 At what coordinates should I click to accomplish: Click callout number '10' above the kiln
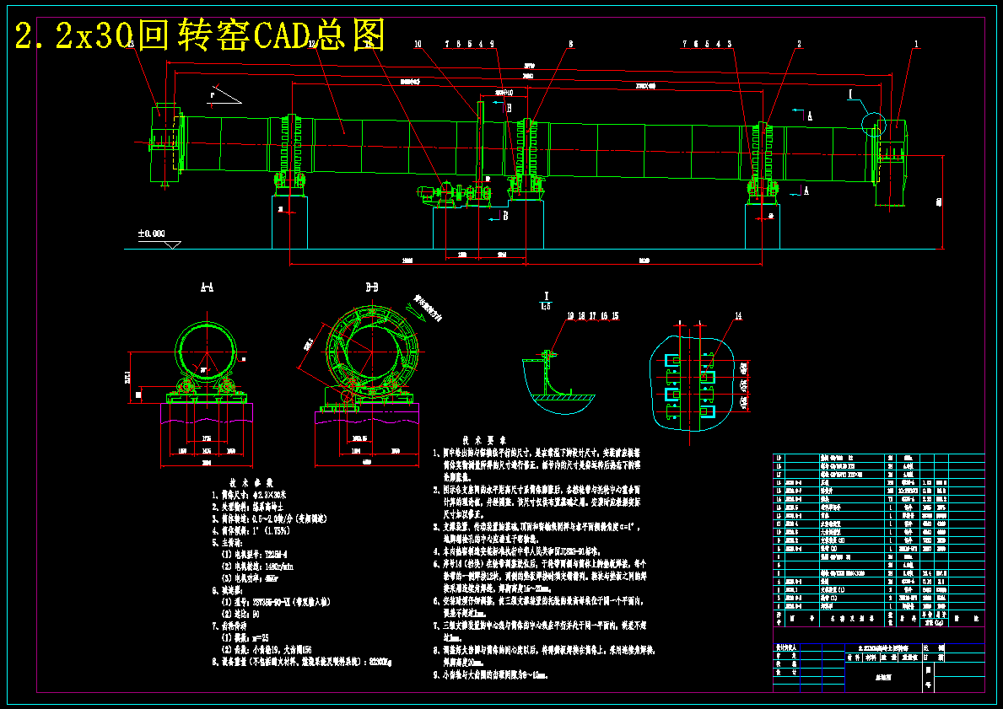(x=418, y=44)
